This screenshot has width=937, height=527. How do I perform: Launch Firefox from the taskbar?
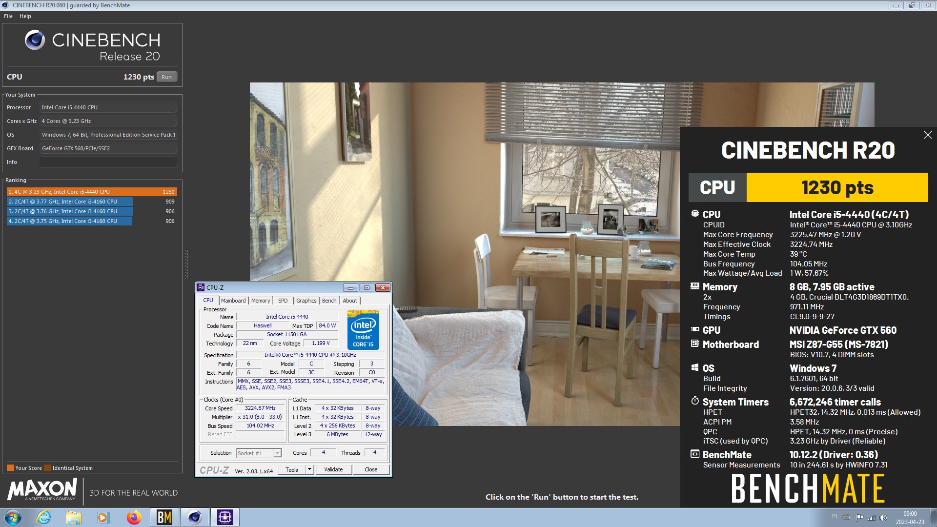(134, 517)
